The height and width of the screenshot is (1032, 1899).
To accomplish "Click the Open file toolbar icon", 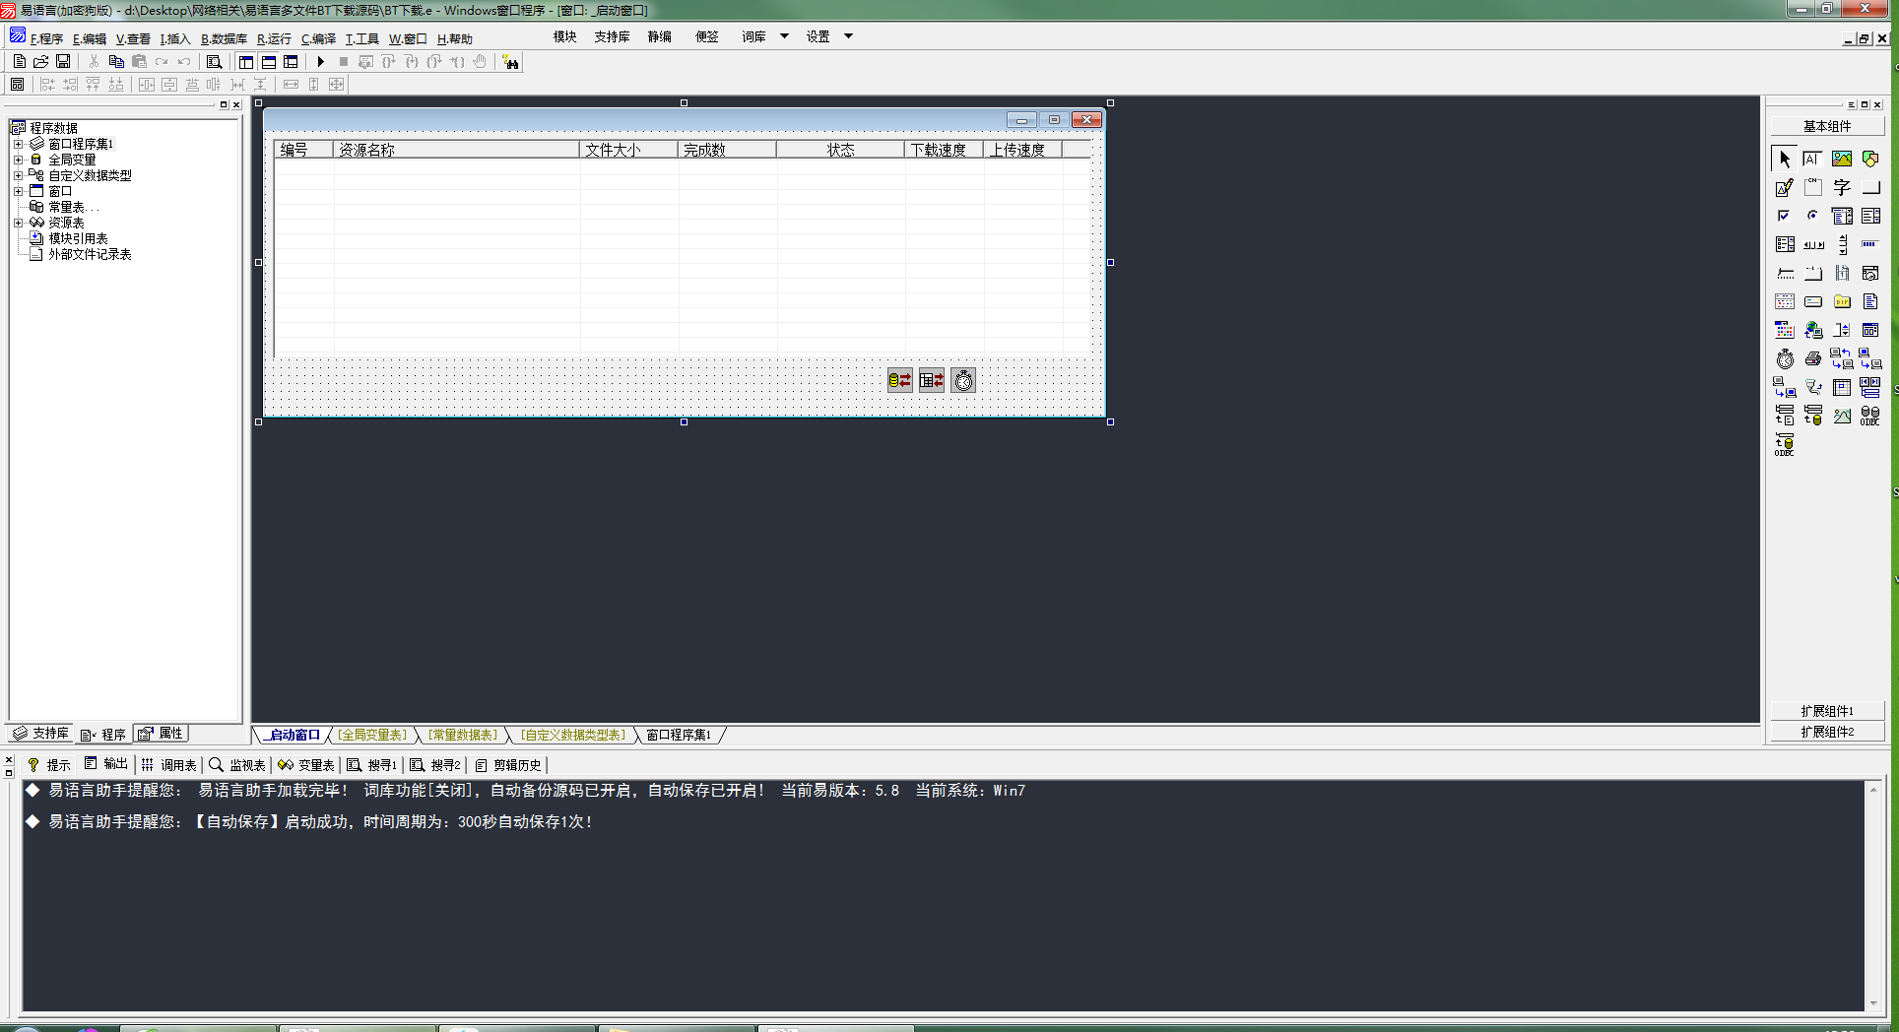I will [x=41, y=62].
